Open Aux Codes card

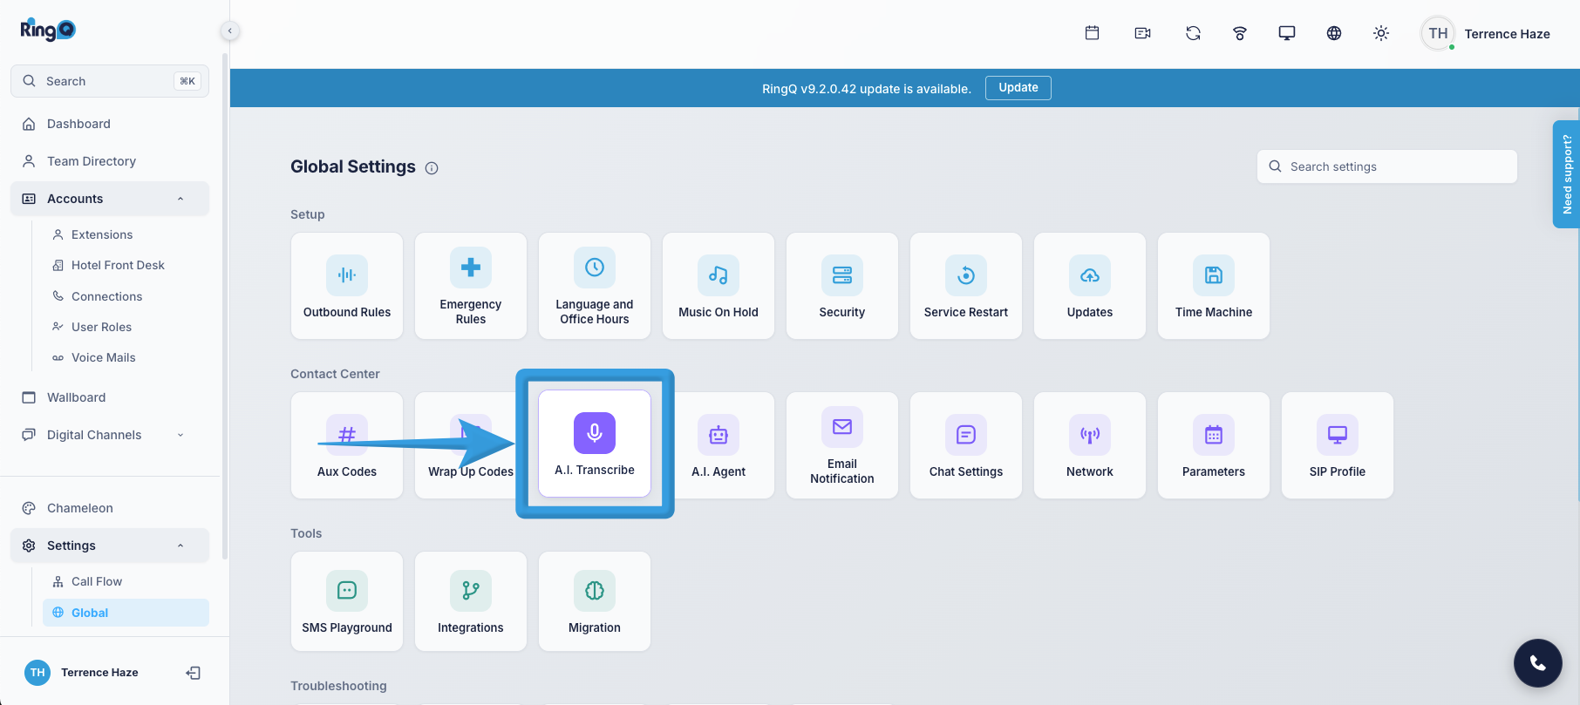[347, 445]
